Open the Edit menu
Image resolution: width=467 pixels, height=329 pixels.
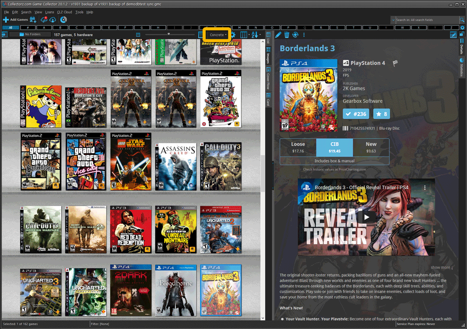tap(15, 12)
